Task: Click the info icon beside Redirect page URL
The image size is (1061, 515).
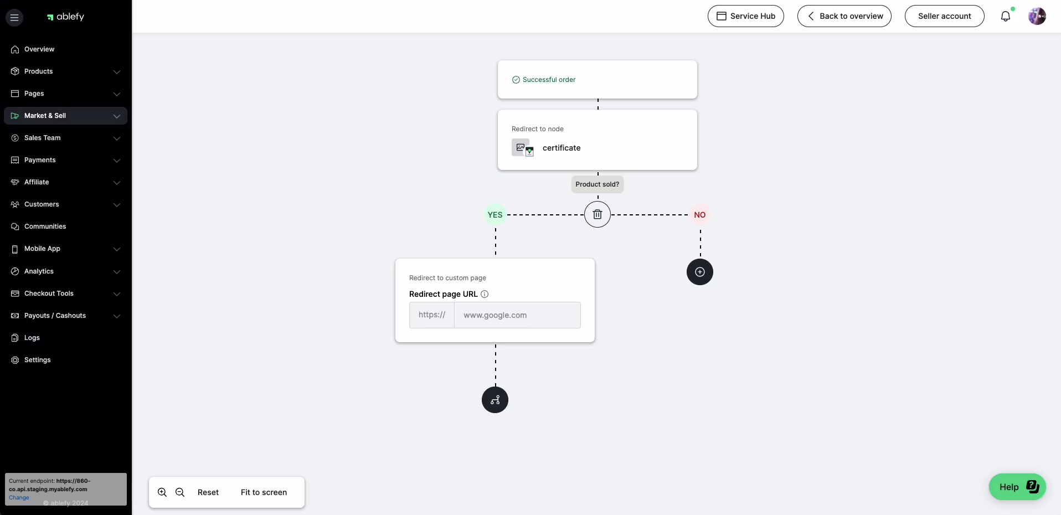Action: coord(485,294)
